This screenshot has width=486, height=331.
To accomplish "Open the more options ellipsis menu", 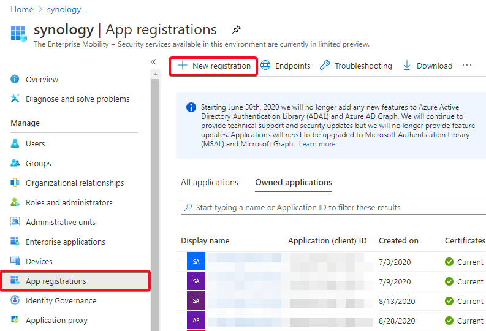I will click(467, 66).
